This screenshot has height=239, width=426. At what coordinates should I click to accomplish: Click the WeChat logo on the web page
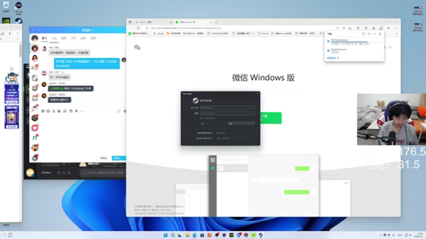[x=137, y=47]
